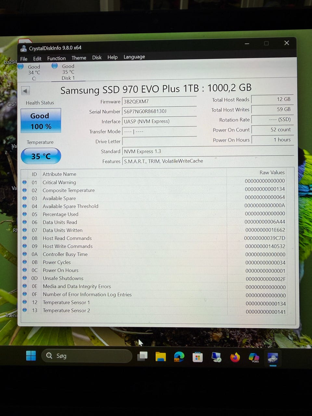Screen dimensions: 312x416
Task: Open the Edit menu
Action: tap(37, 58)
